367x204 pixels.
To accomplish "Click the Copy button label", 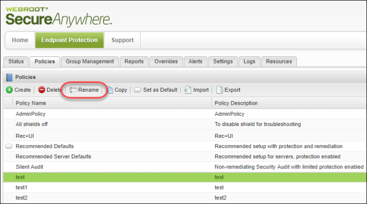I will [121, 90].
